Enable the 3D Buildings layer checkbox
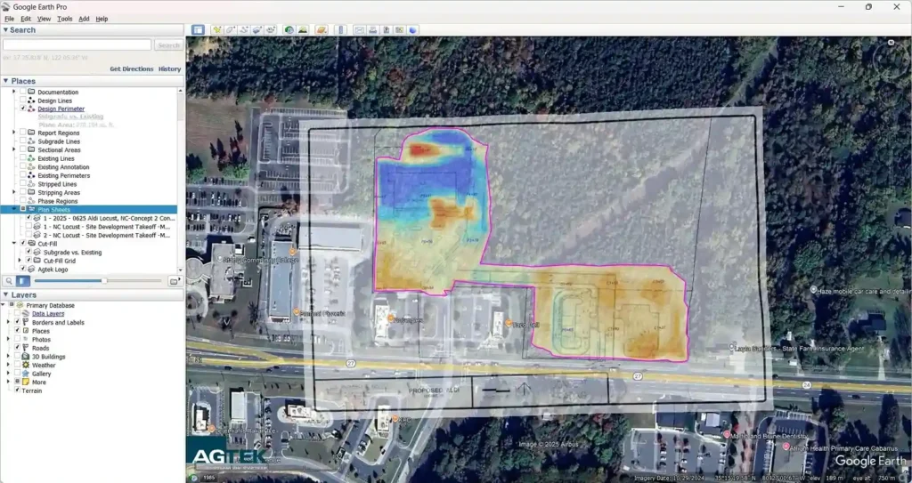This screenshot has width=912, height=483. 18,357
